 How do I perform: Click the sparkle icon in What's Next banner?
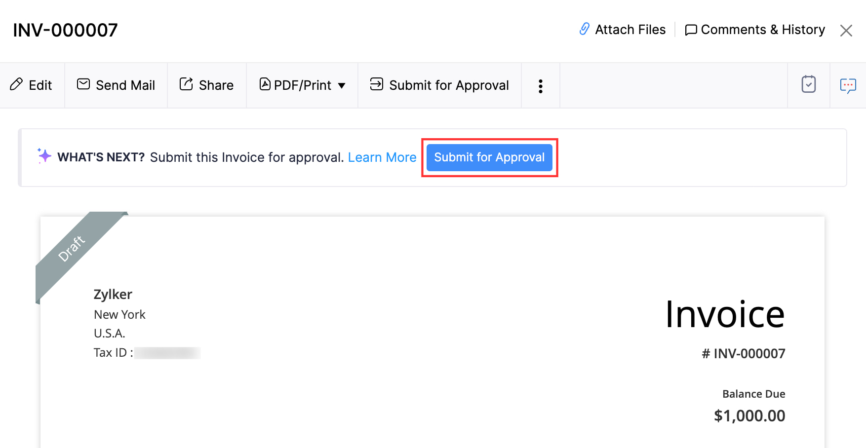[43, 156]
